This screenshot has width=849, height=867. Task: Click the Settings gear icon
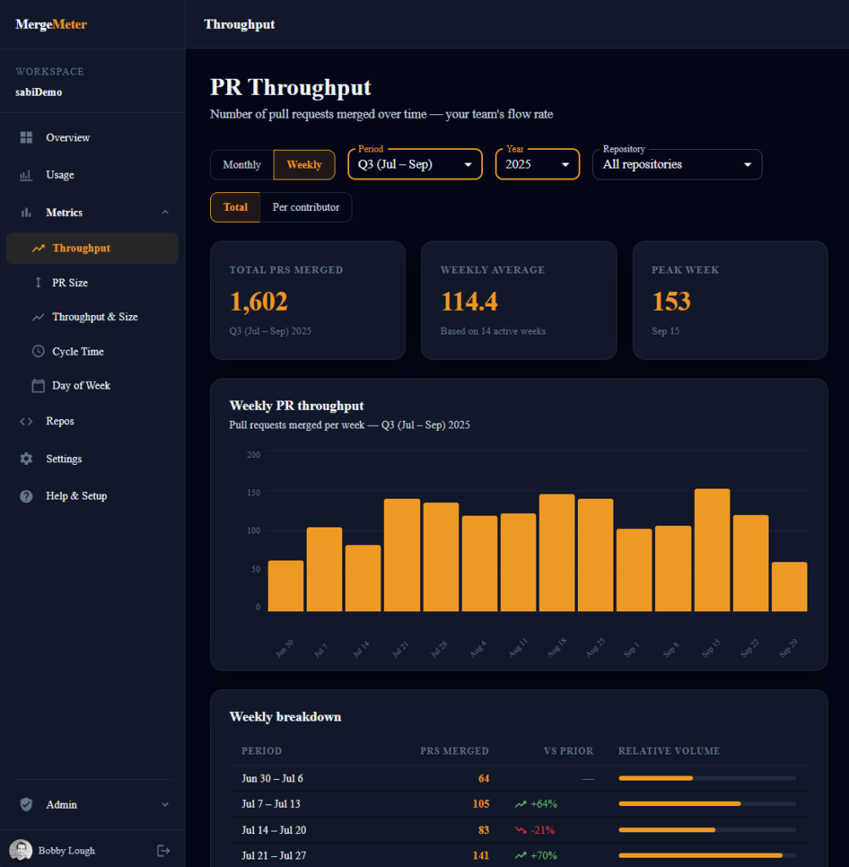click(26, 459)
